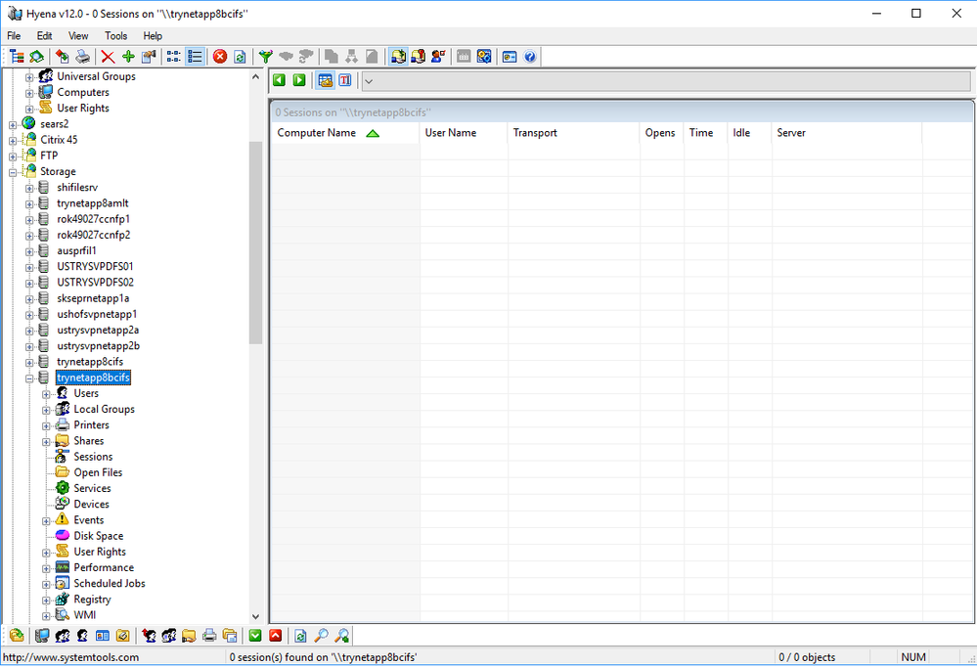977x667 pixels.
Task: Open the View menu
Action: tap(78, 36)
